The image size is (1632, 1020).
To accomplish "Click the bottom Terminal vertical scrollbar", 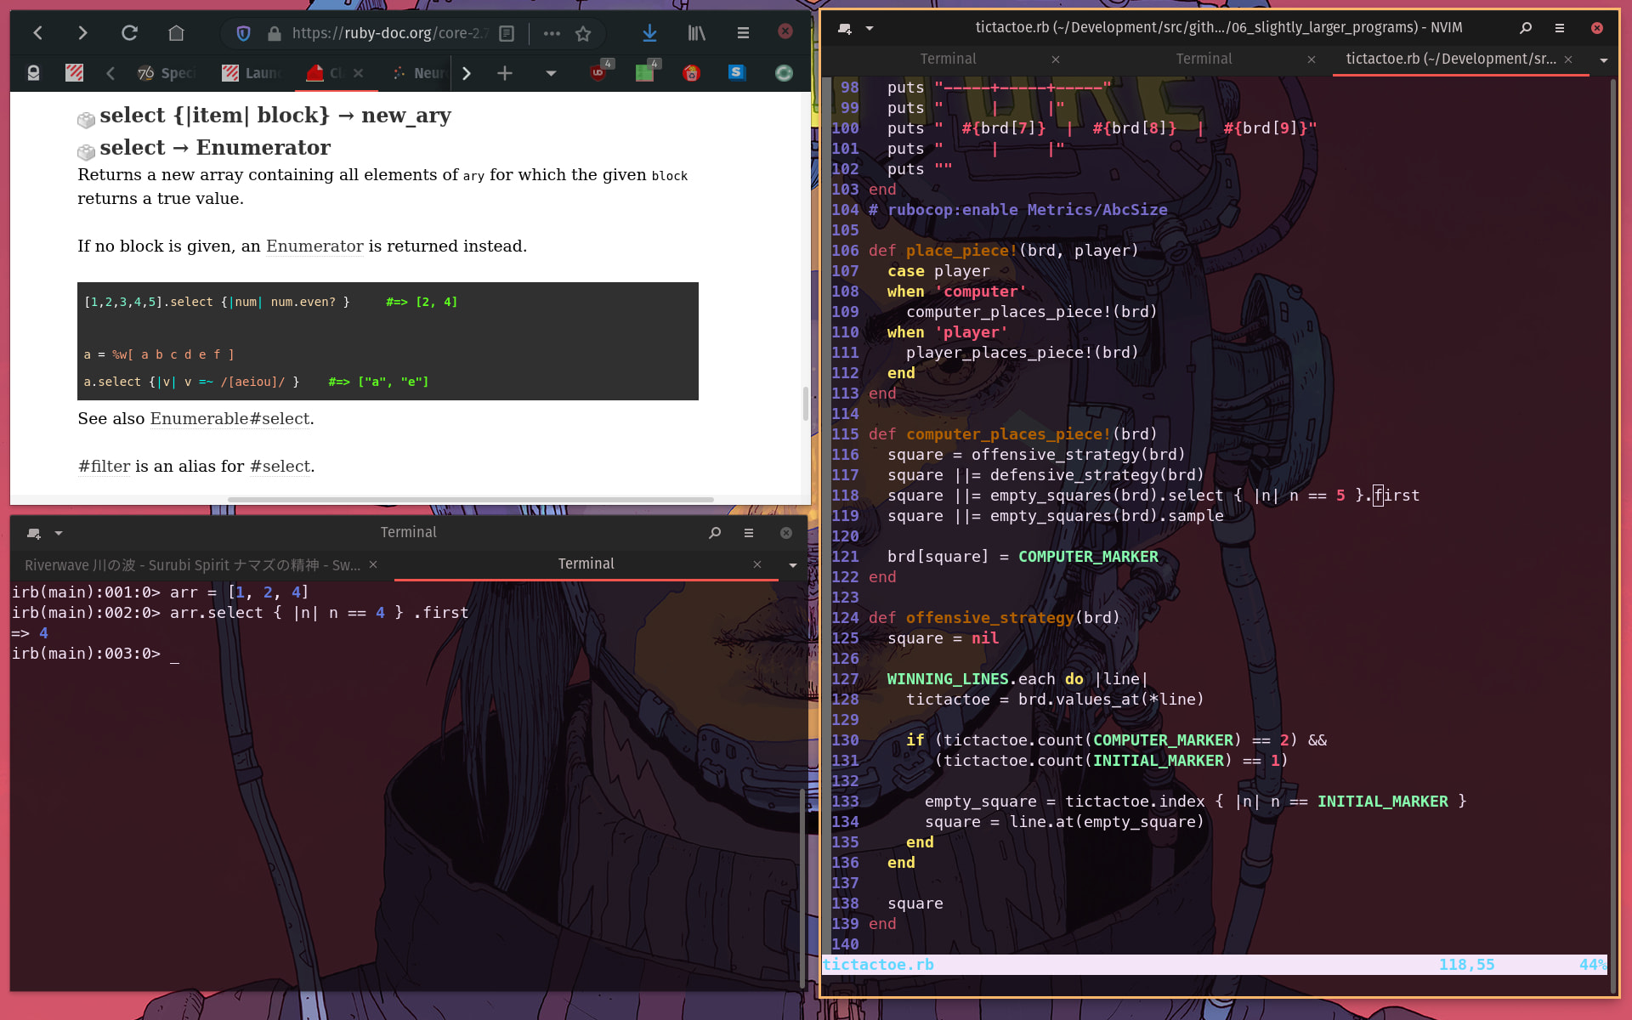I will click(802, 888).
